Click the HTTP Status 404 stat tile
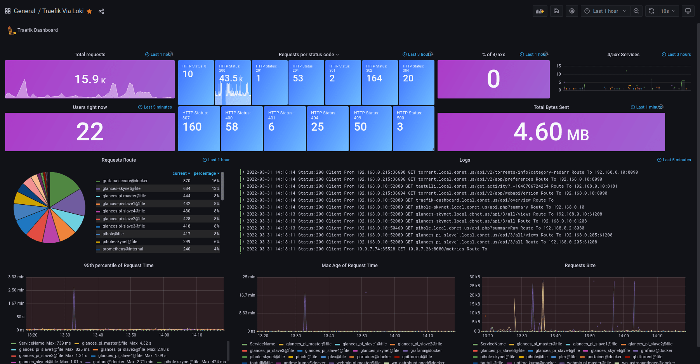 [328, 129]
